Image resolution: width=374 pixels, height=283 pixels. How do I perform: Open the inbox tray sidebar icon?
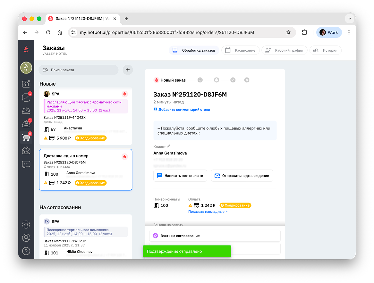pos(26,111)
